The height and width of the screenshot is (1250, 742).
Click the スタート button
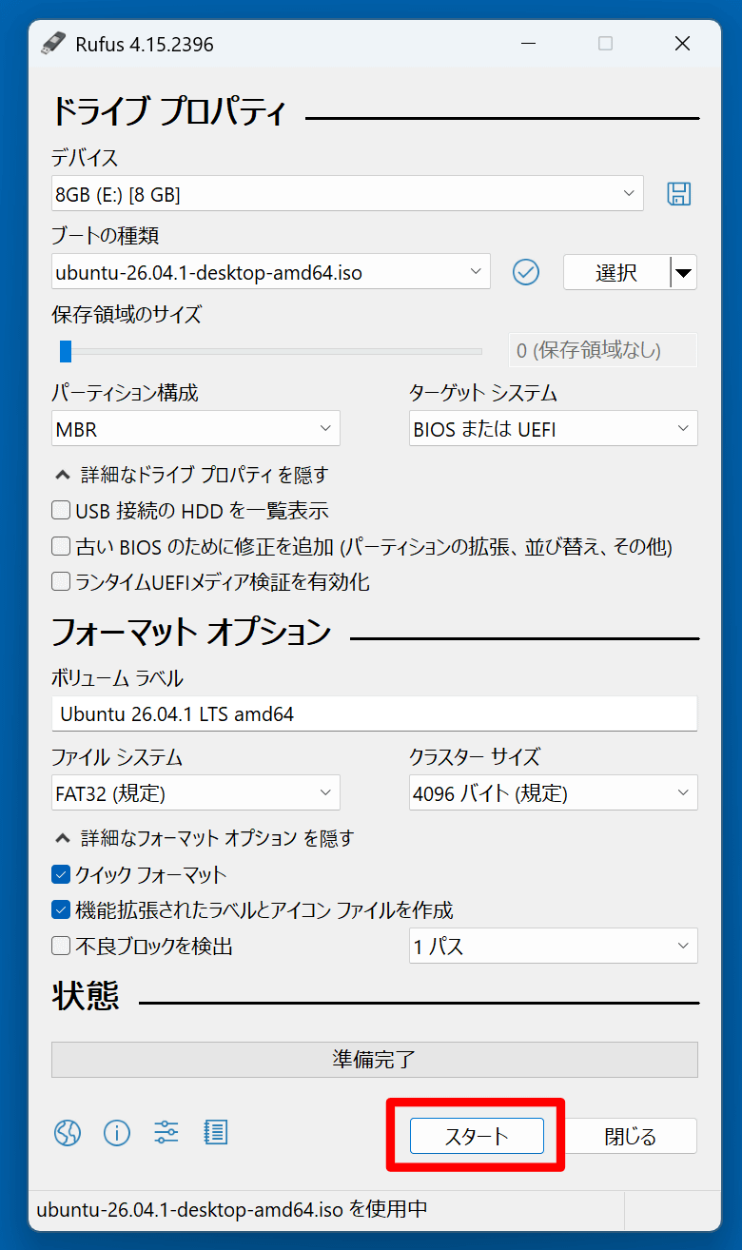[477, 1136]
